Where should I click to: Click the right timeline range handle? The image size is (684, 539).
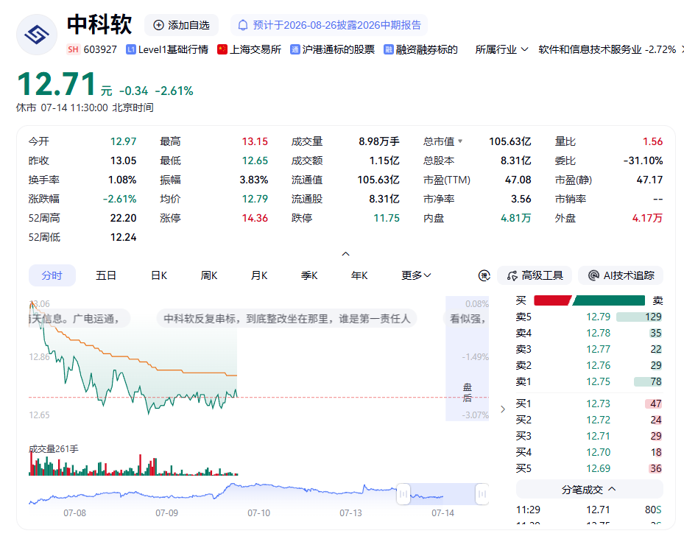[x=482, y=494]
